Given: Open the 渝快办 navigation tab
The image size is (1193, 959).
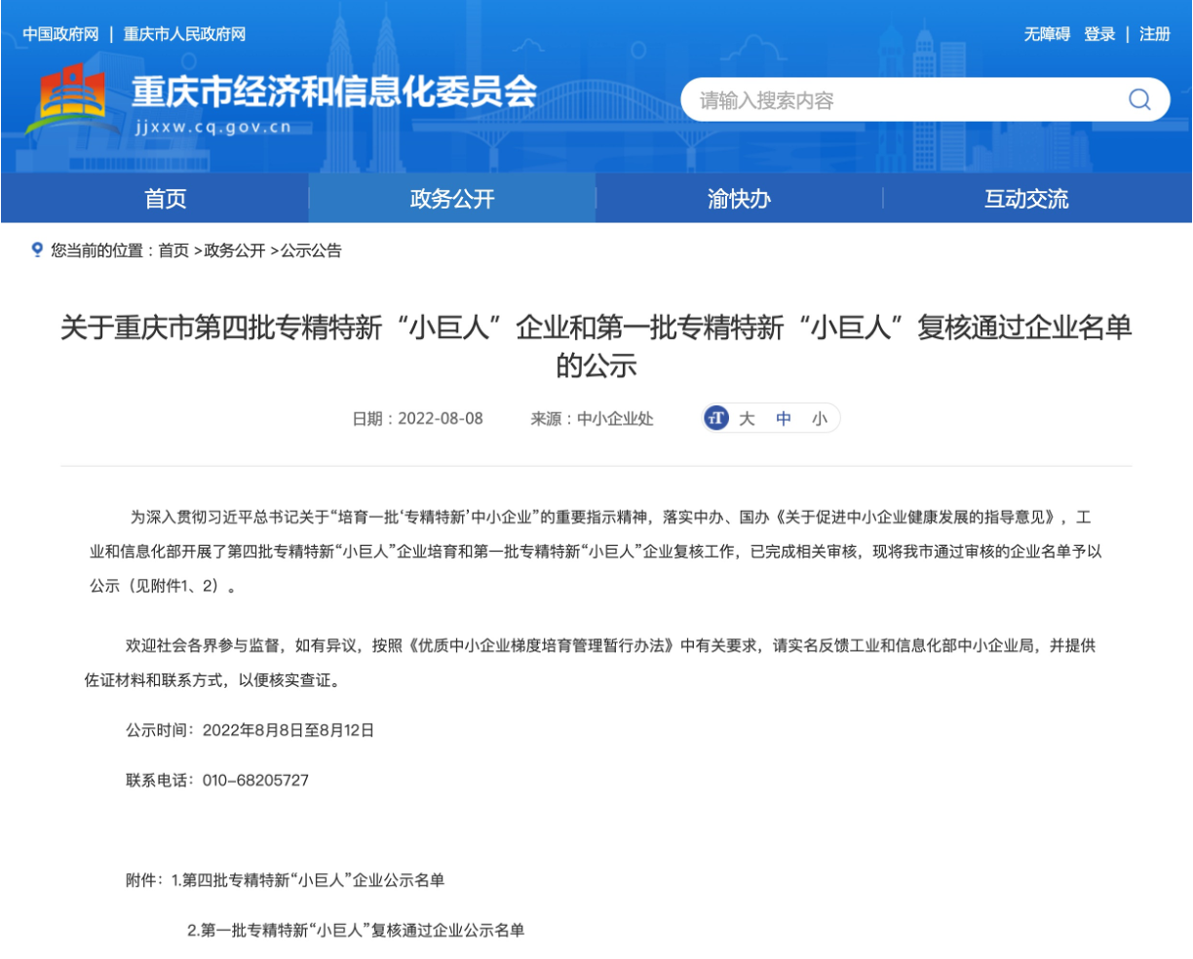Looking at the screenshot, I should click(739, 199).
